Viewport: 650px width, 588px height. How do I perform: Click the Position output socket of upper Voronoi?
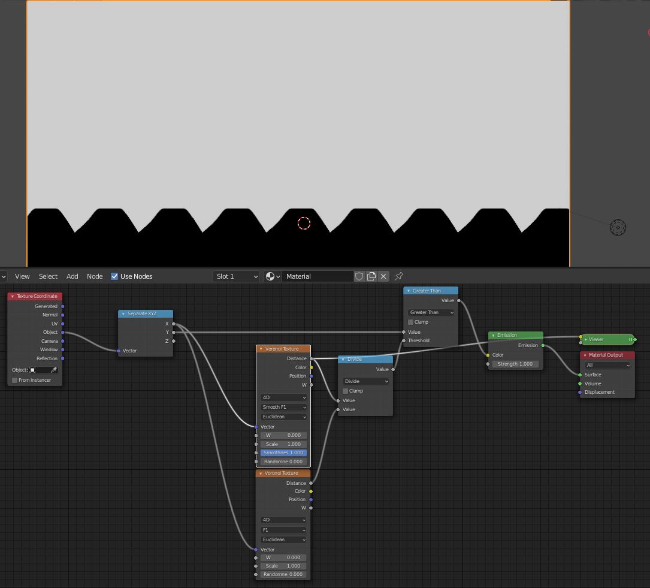point(312,376)
